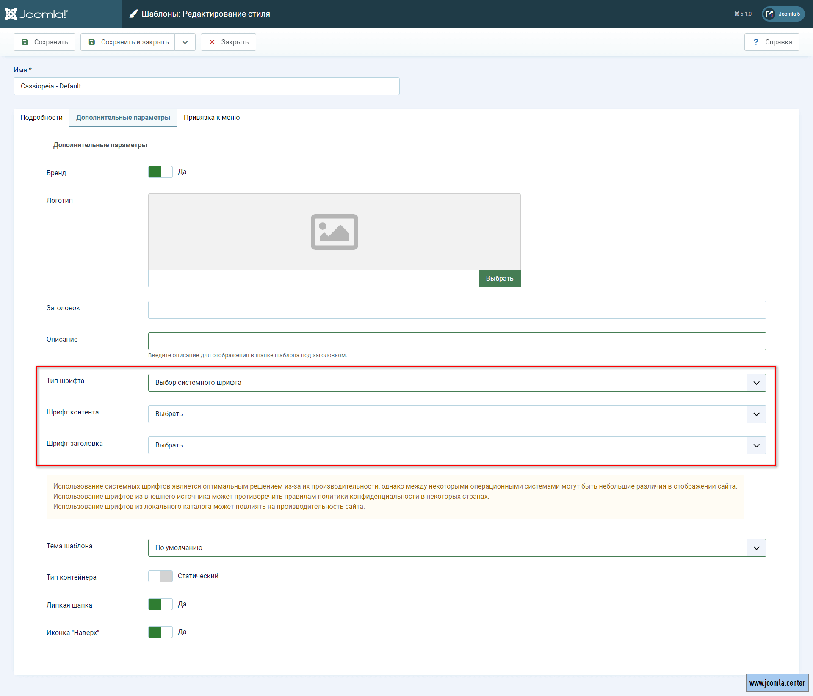This screenshot has width=813, height=696.
Task: Open the Тип шрифта dropdown
Action: pyautogui.click(x=456, y=383)
